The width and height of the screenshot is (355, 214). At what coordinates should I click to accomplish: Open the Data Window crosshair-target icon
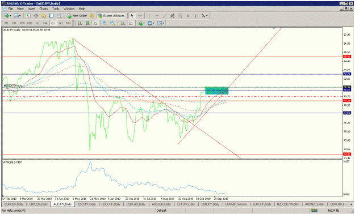tap(36, 16)
